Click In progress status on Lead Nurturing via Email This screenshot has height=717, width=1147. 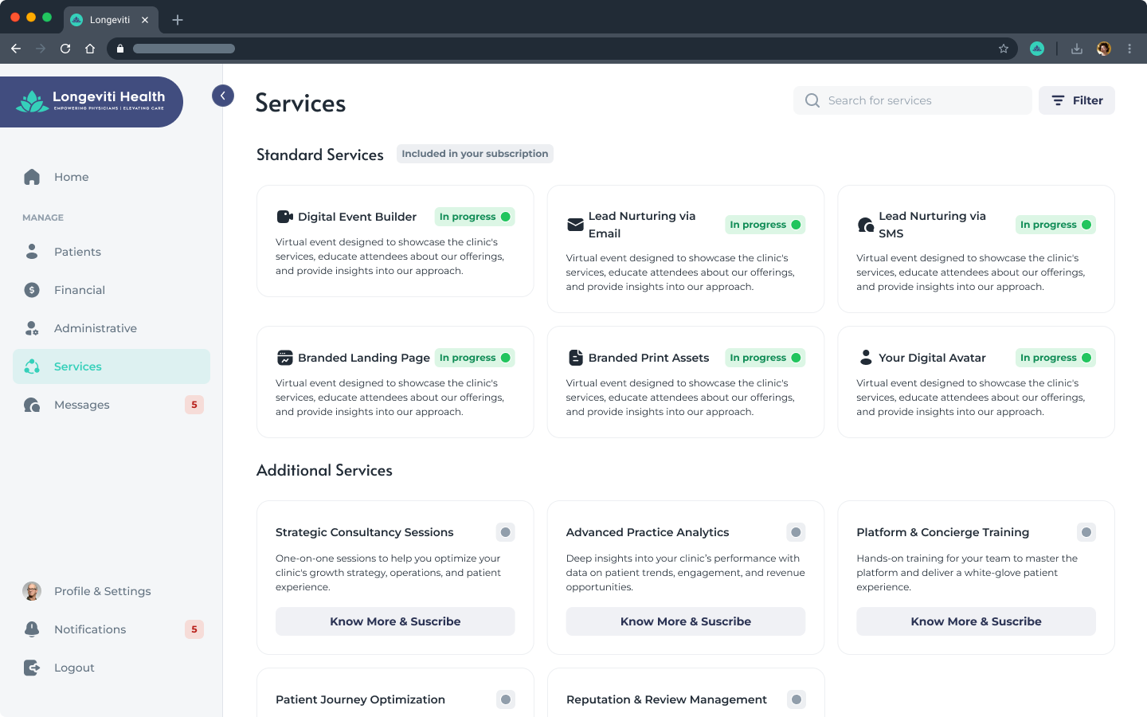765,225
